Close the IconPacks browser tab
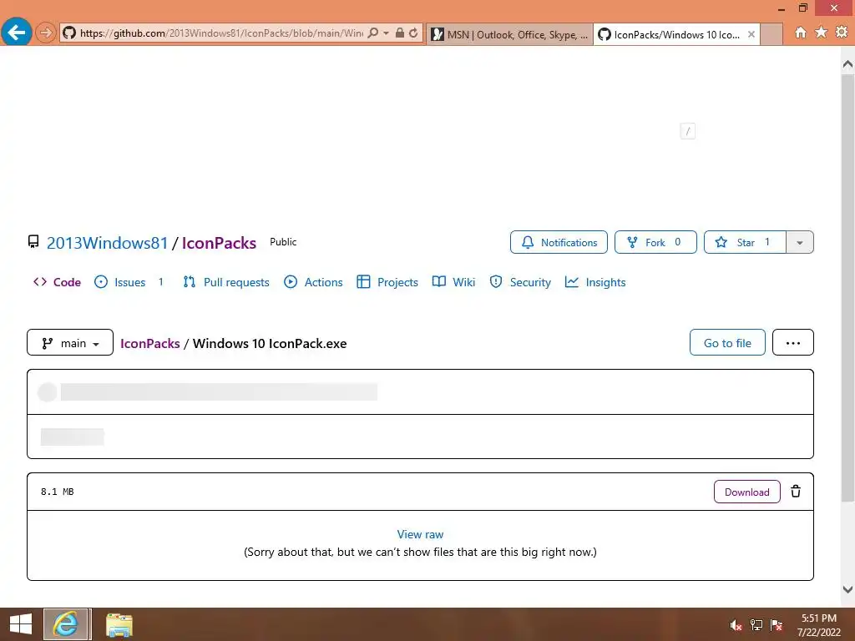 pyautogui.click(x=751, y=34)
